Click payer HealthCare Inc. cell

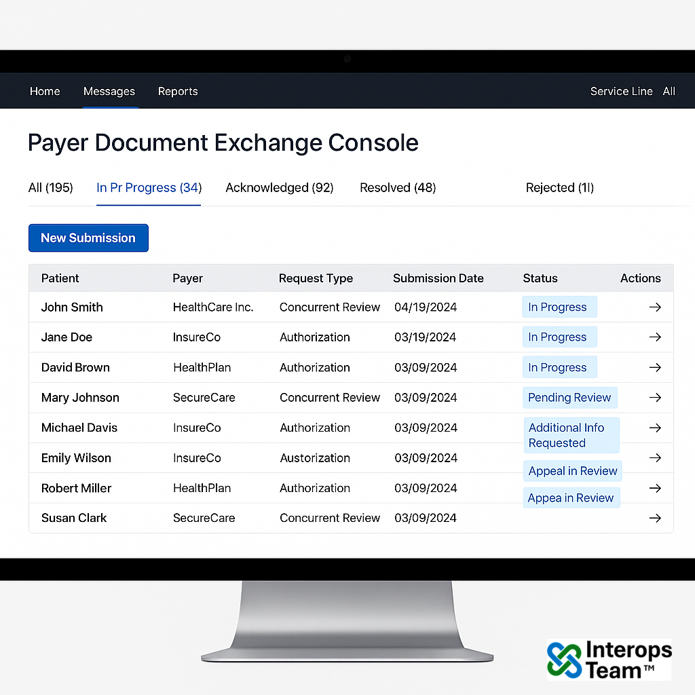point(213,307)
